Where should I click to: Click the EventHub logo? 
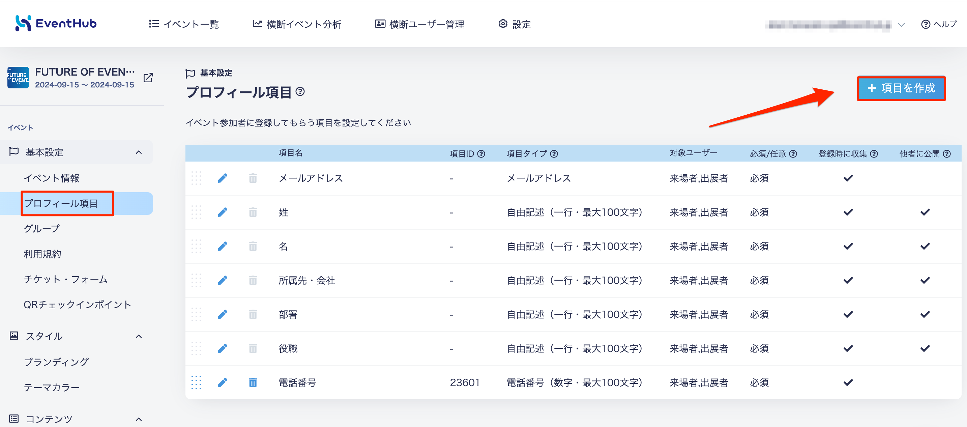coord(56,23)
